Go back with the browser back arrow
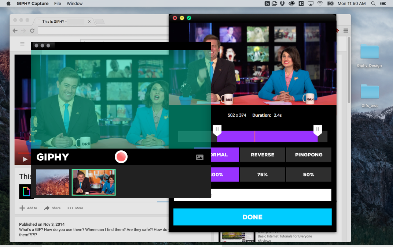This screenshot has height=247, width=393. [15, 30]
